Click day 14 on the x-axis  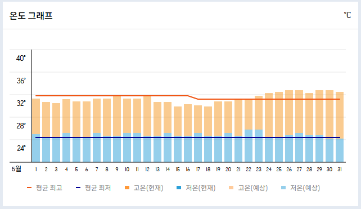click(168, 170)
